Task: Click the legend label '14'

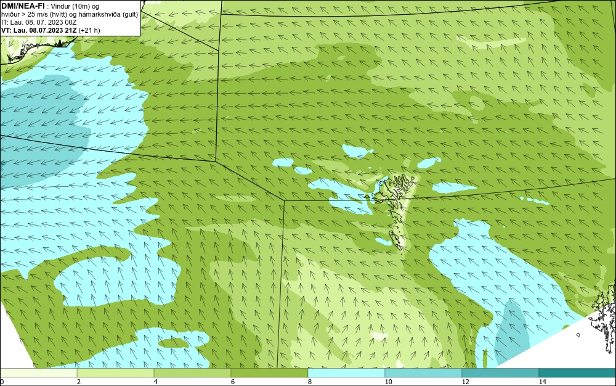Action: tap(542, 382)
